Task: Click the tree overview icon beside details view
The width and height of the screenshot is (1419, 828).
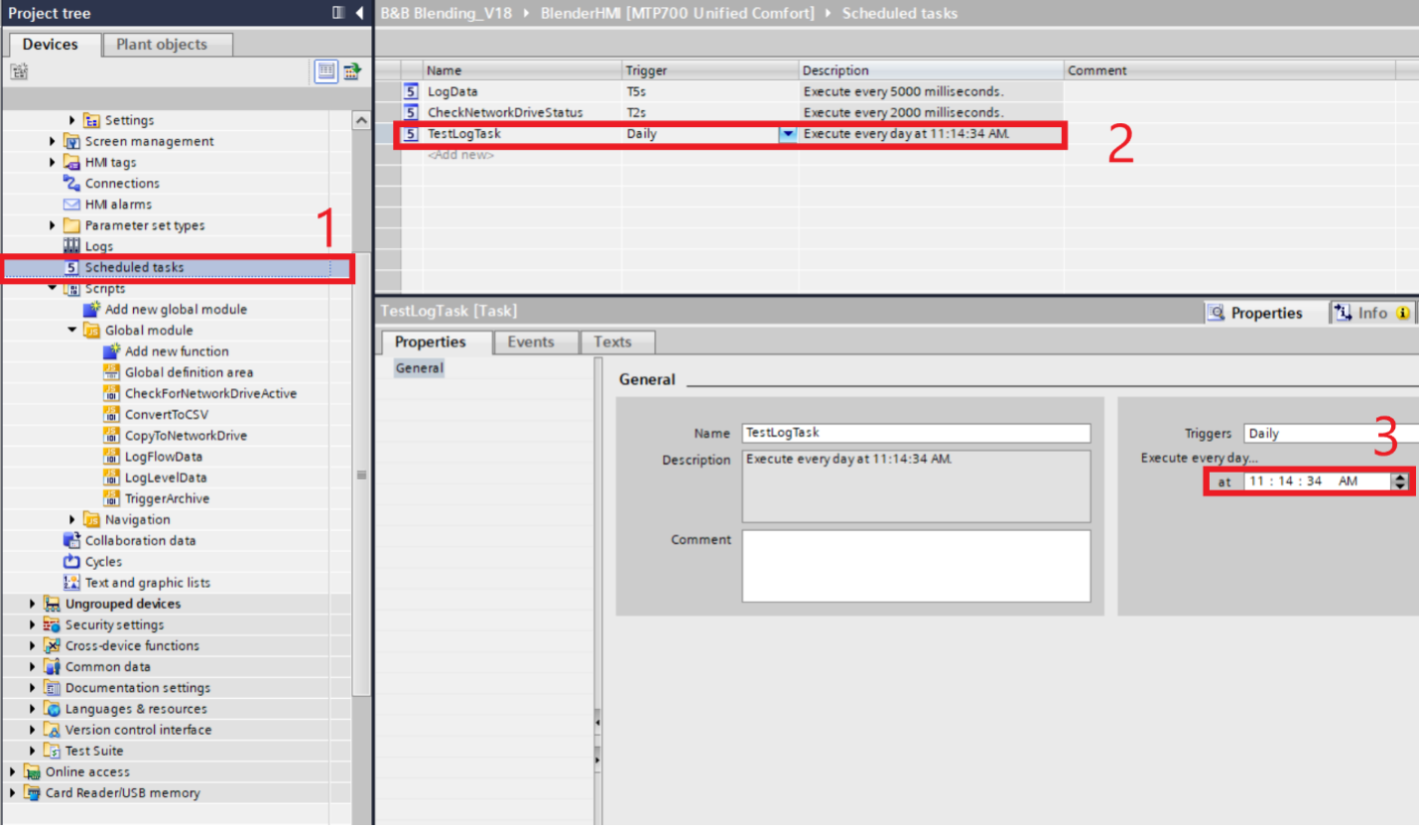Action: coord(352,71)
